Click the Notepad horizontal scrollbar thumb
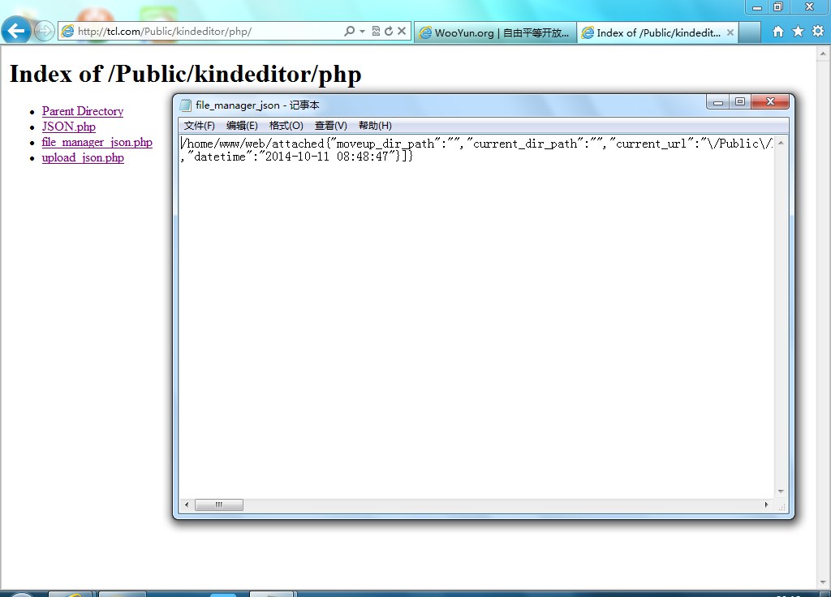831x597 pixels. pyautogui.click(x=219, y=505)
